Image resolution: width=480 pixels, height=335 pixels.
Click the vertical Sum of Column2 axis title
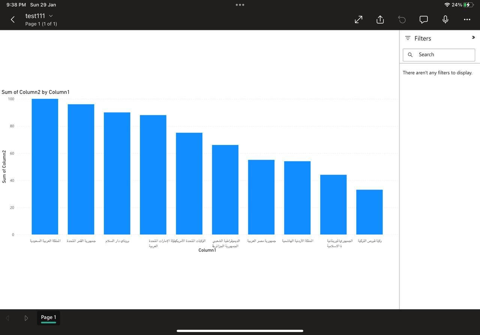click(4, 167)
